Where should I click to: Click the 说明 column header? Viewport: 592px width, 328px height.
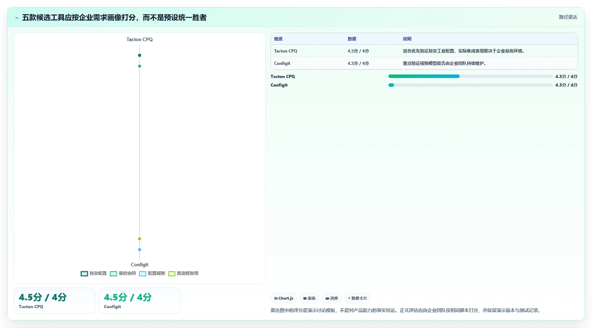pyautogui.click(x=407, y=39)
